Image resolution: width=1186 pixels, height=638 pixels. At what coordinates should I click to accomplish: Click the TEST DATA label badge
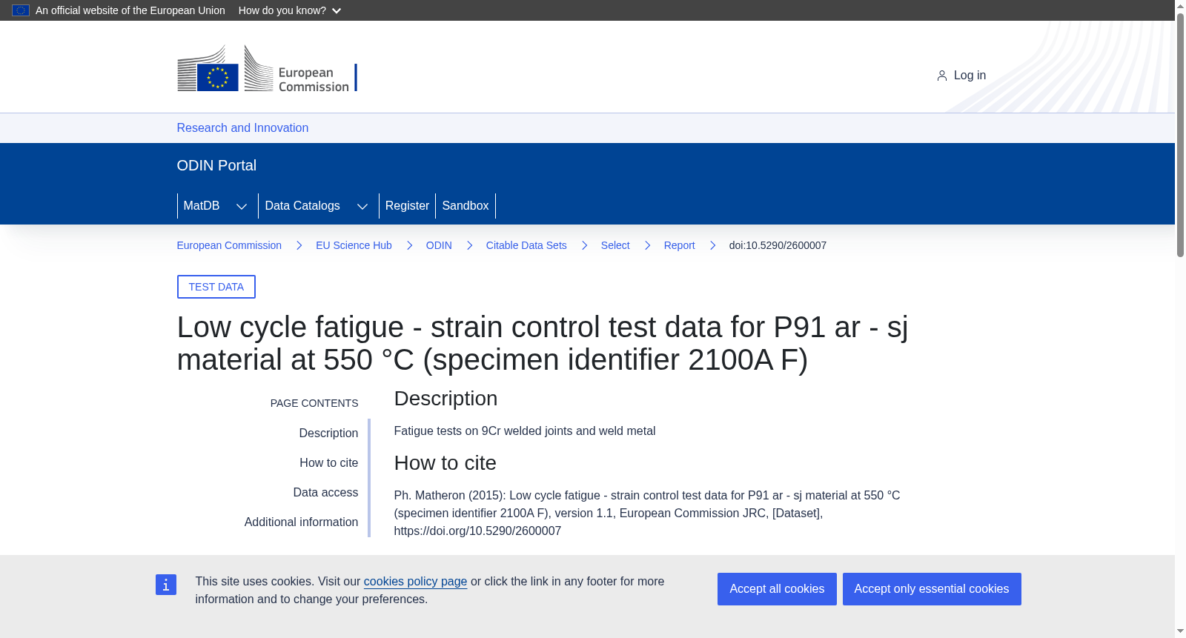pyautogui.click(x=216, y=287)
